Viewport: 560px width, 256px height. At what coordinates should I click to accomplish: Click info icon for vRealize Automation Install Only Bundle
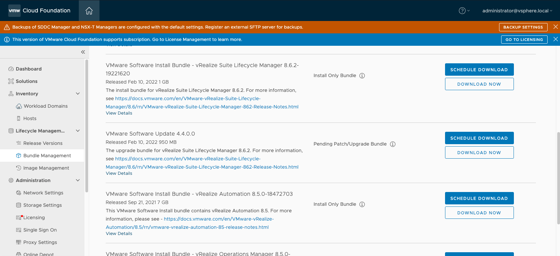click(x=362, y=204)
